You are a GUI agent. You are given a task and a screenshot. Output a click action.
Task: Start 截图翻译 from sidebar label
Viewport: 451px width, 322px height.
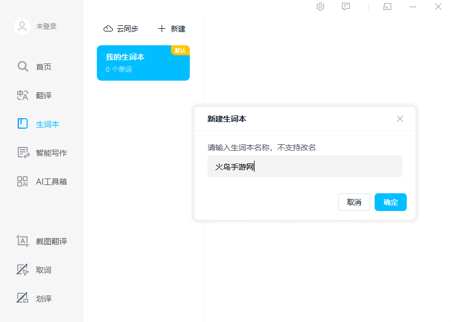coord(51,241)
